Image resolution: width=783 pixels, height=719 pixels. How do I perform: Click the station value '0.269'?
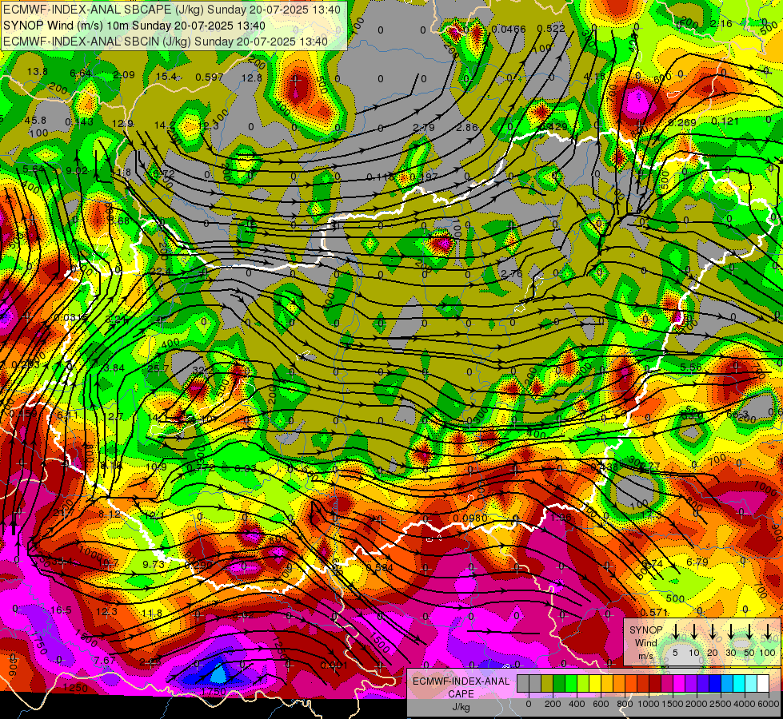click(682, 123)
